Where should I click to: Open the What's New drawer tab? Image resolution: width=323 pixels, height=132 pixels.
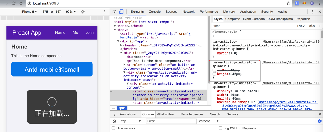[165, 114]
